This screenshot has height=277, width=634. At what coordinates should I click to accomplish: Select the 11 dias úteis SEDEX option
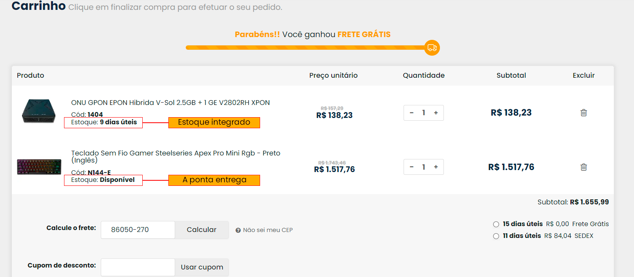(496, 236)
